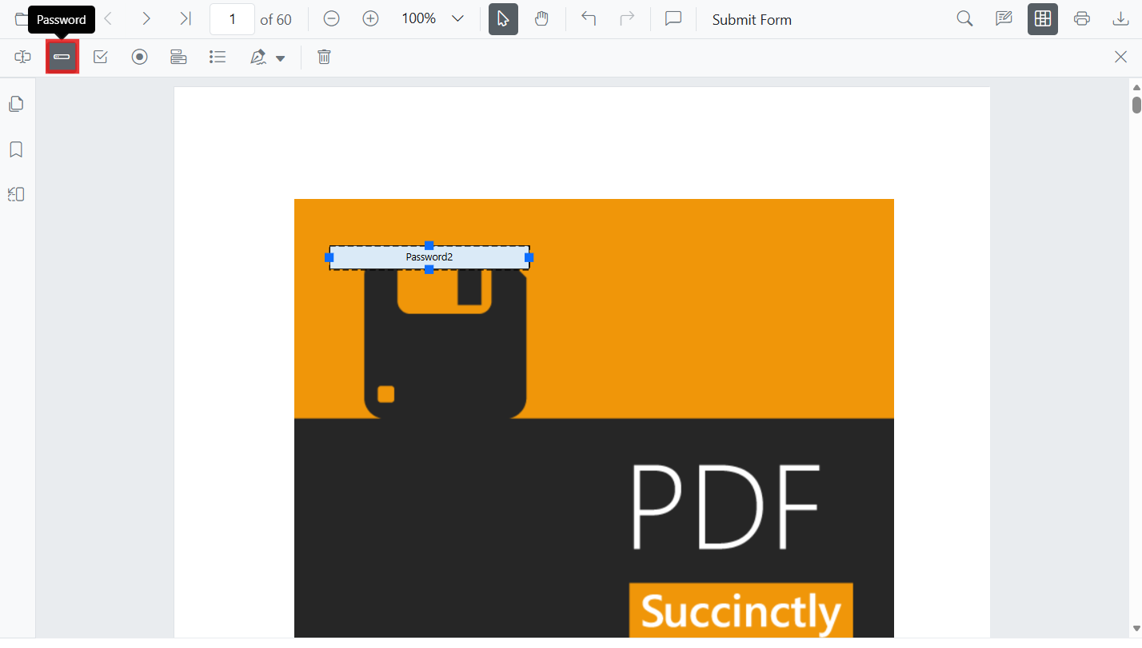Jump to the last page
The image size is (1142, 648).
(x=185, y=18)
